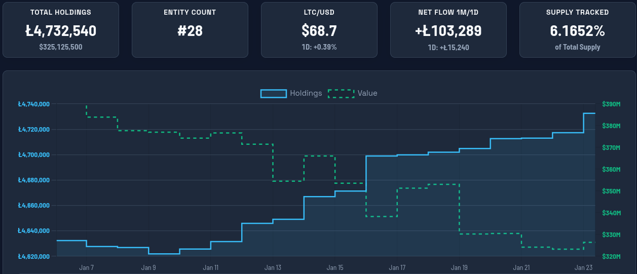Click the blue Holdings legend swatch
This screenshot has width=637, height=274.
tap(274, 93)
